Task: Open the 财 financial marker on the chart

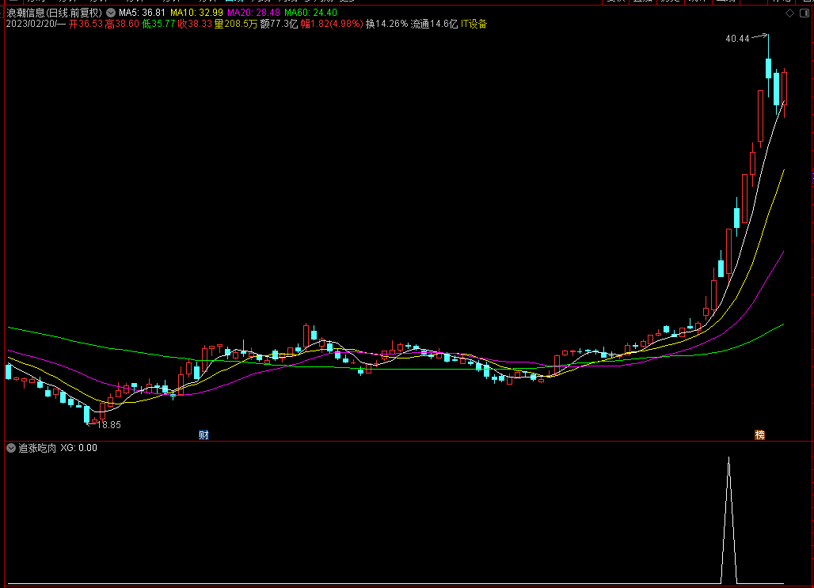Action: 203,435
